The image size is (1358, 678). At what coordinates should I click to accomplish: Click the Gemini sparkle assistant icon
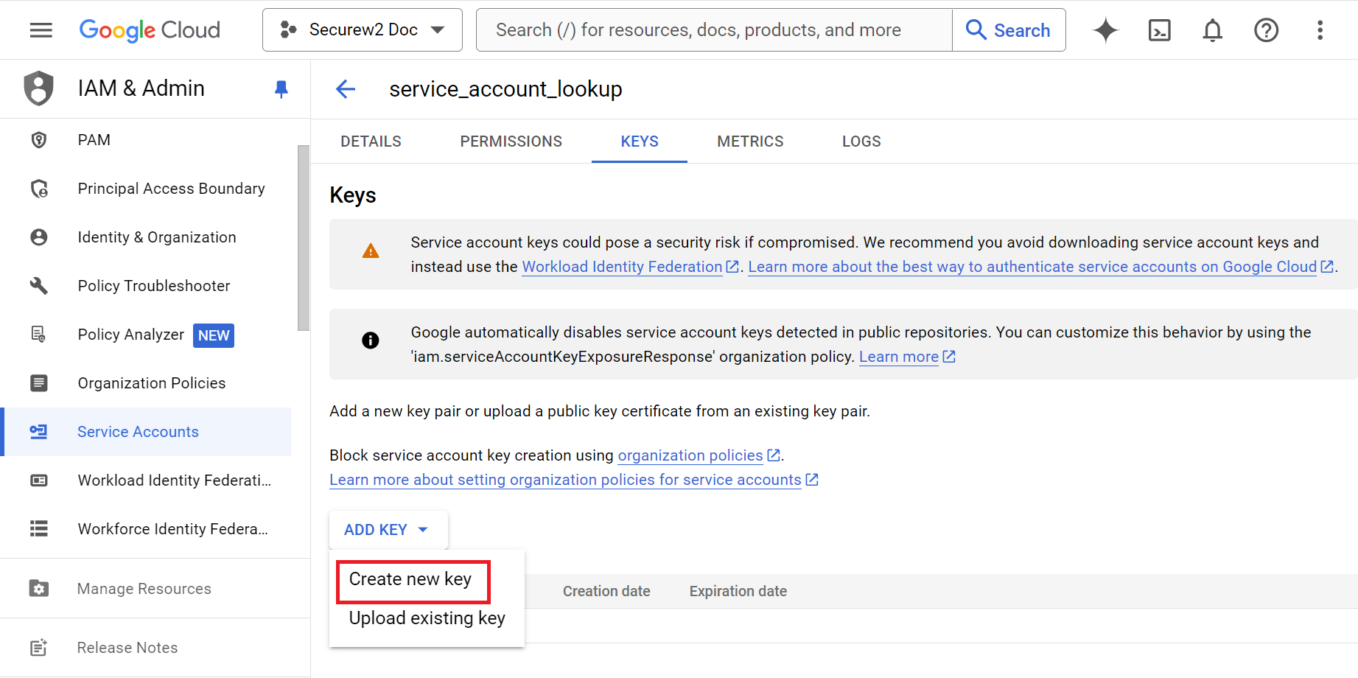point(1105,30)
